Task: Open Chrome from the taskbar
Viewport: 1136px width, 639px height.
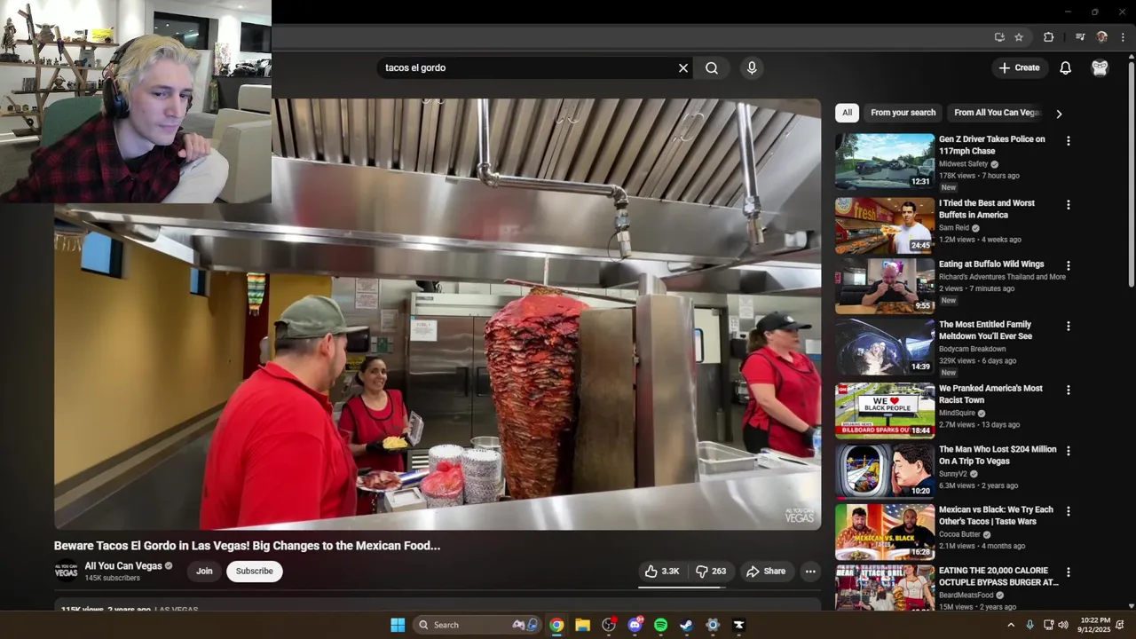Action: (556, 625)
